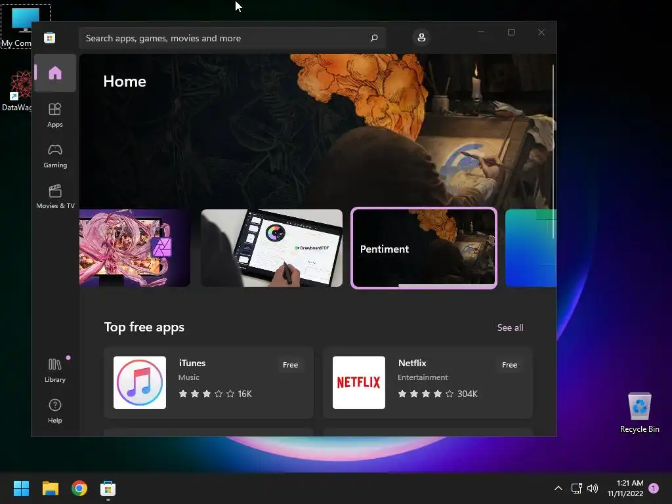Screen dimensions: 672x504
Task: Open the Netflix app icon
Action: (359, 383)
